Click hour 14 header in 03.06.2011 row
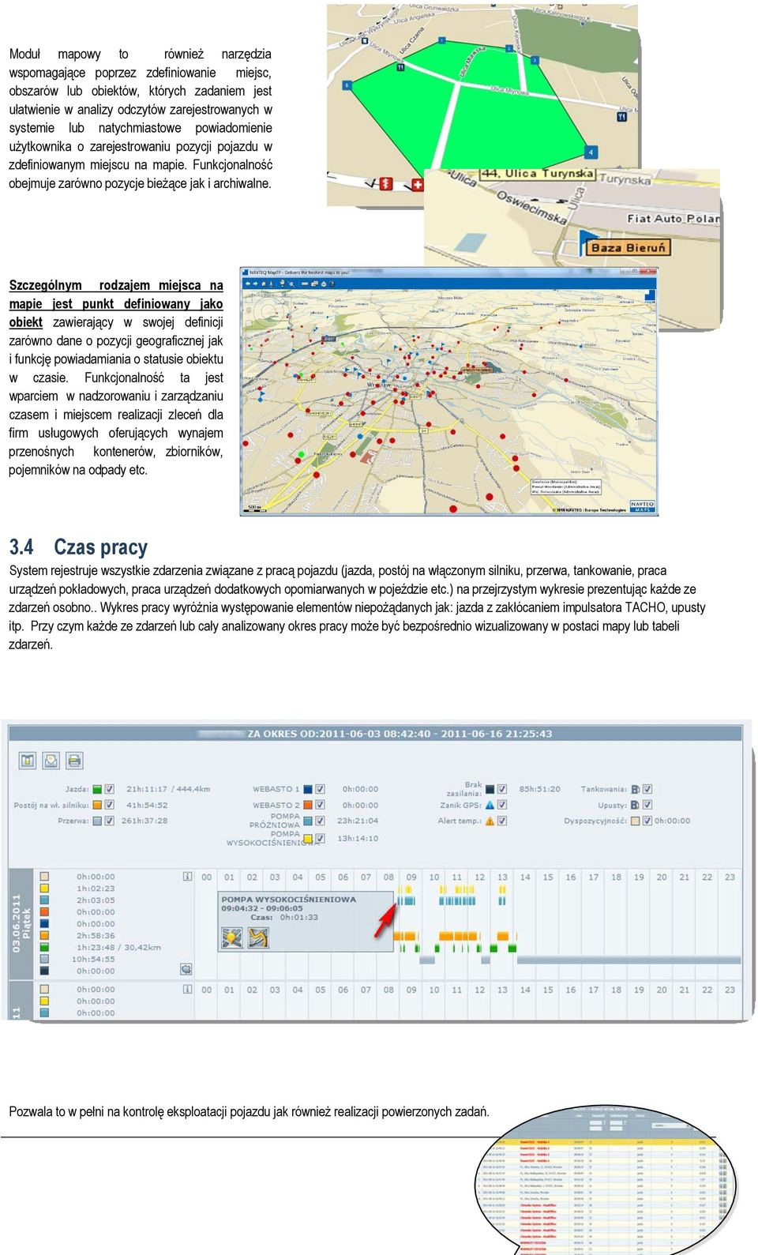This screenshot has height=1255, width=758. (525, 877)
